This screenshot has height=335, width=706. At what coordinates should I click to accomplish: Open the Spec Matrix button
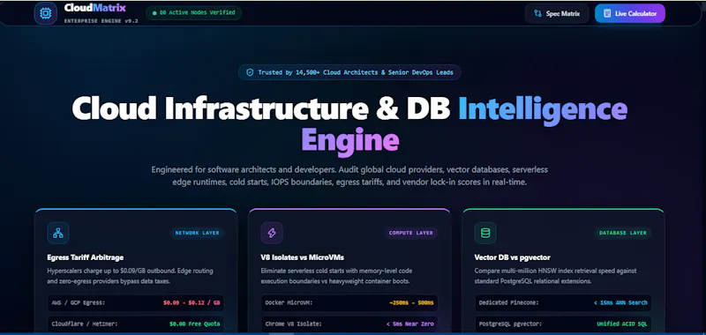click(x=557, y=13)
